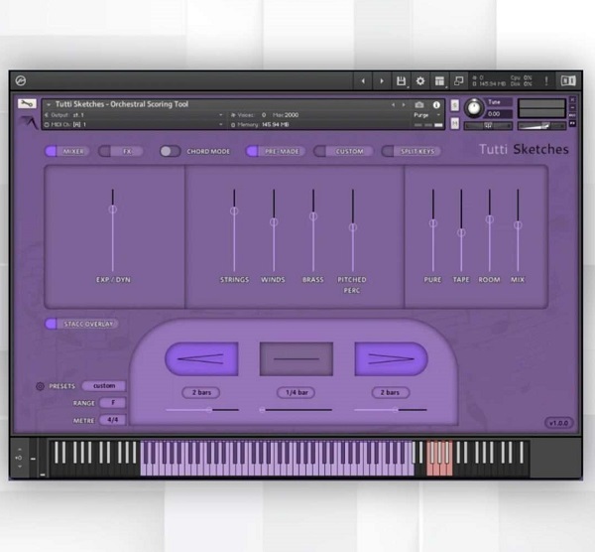Screen dimensions: 595x552
Task: Click the pan slider below Tune
Action: pos(488,125)
